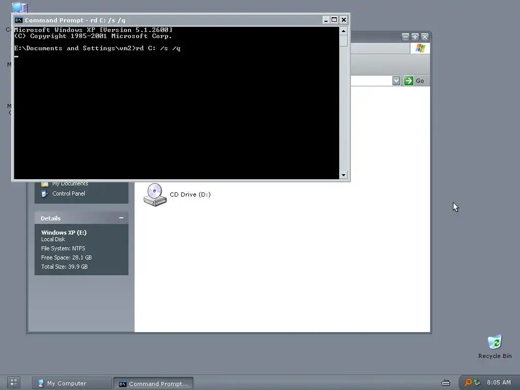The height and width of the screenshot is (390, 520).
Task: Click the My Documents sidebar link
Action: tap(70, 183)
